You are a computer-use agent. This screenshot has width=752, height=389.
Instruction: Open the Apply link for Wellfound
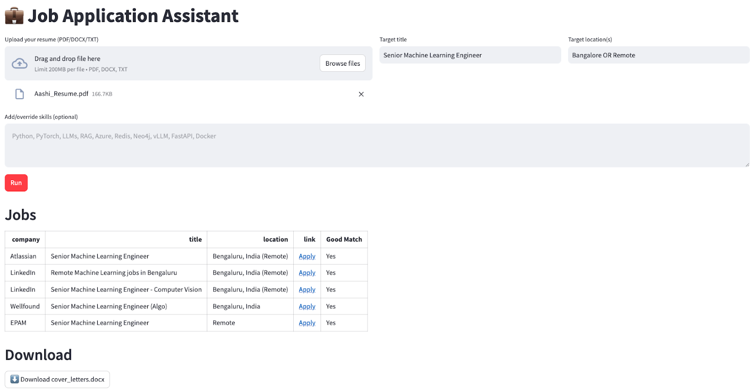click(x=307, y=306)
